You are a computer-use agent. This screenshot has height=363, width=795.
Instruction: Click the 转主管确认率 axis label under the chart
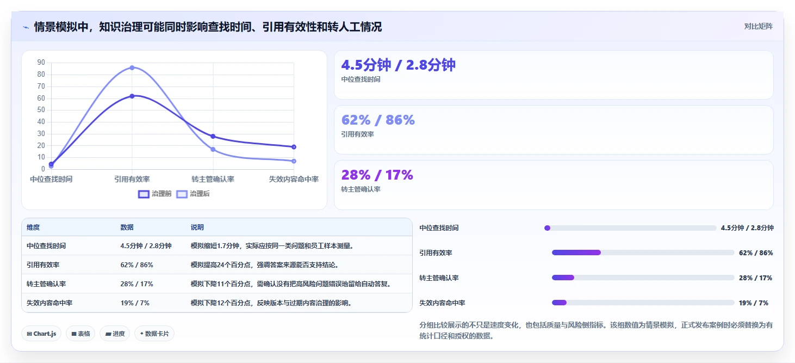(x=213, y=179)
